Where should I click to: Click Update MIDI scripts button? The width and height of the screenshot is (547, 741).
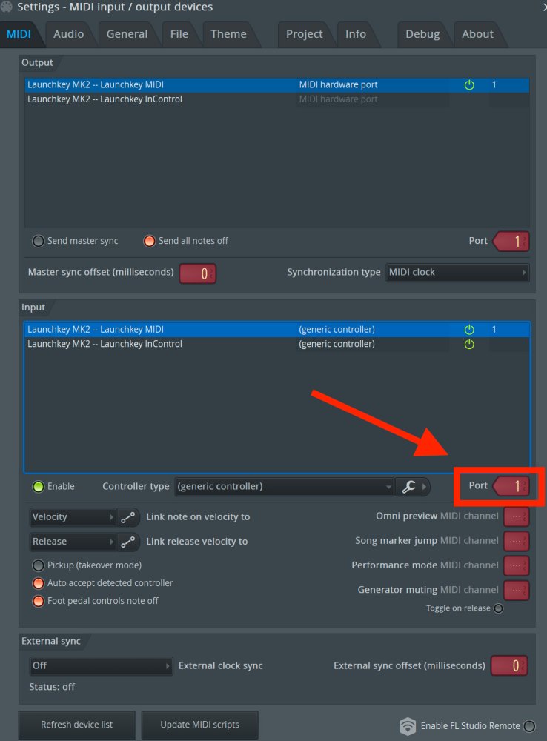click(x=199, y=725)
